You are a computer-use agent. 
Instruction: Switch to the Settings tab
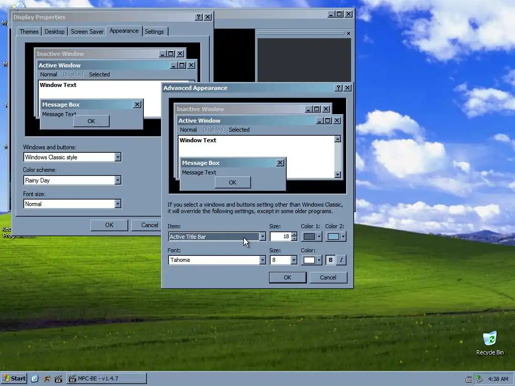pyautogui.click(x=154, y=32)
